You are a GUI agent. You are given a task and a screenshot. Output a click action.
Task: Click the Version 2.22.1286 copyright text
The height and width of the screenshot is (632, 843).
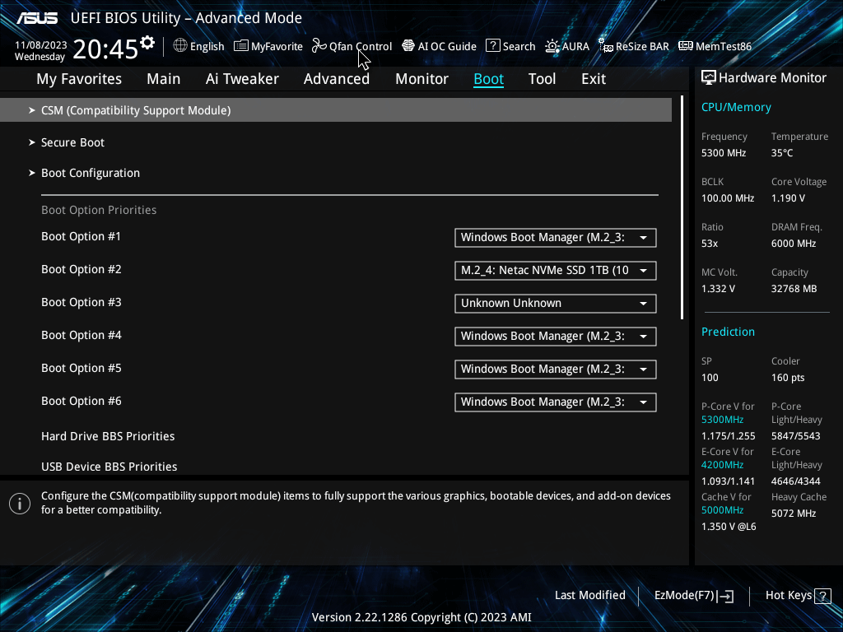421,617
